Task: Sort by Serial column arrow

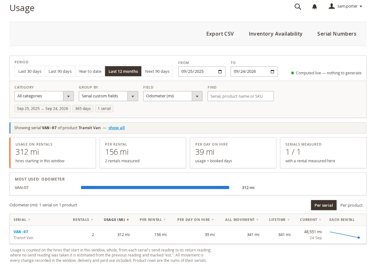Action: tap(29, 220)
